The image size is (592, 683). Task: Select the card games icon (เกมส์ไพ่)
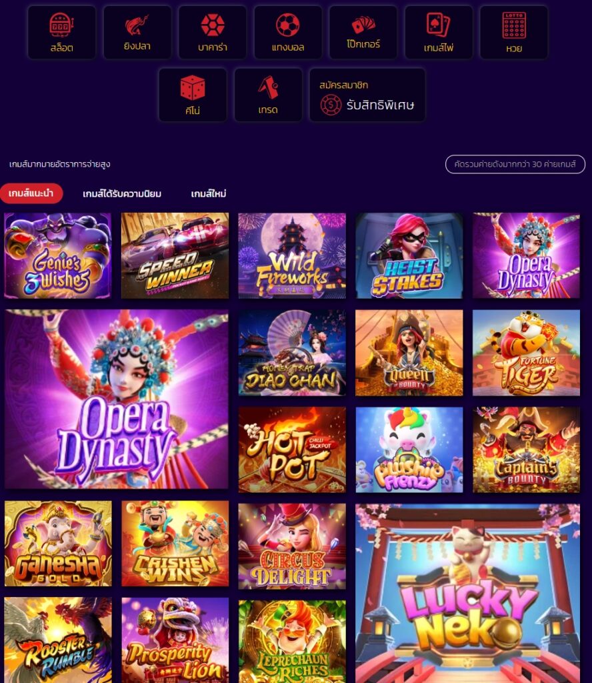tap(439, 32)
